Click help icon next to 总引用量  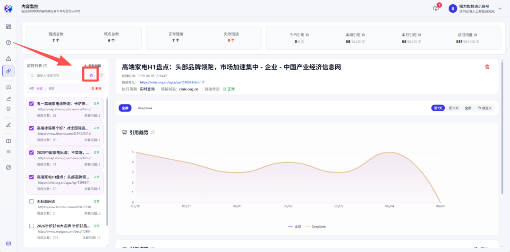476,34
